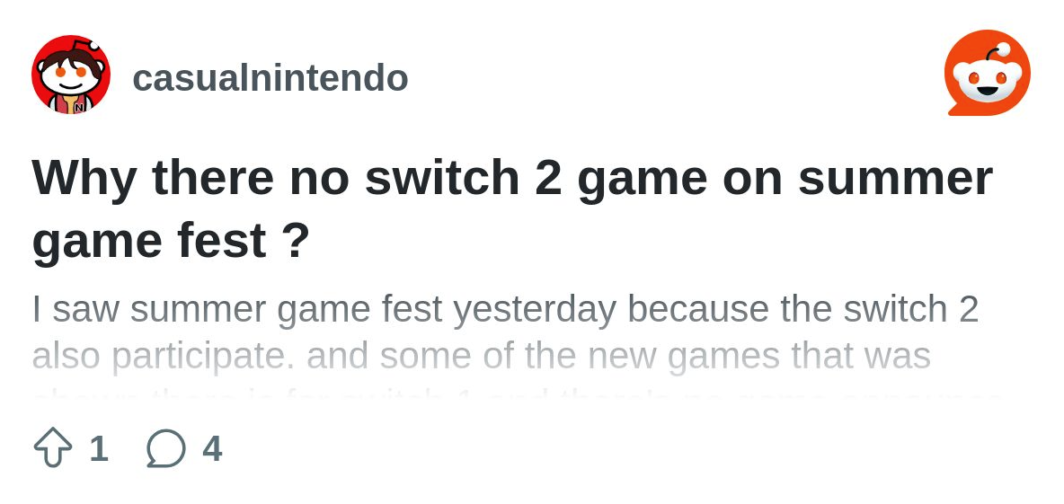Open comments via the speech bubble icon
The image size is (1064, 504).
click(x=165, y=447)
